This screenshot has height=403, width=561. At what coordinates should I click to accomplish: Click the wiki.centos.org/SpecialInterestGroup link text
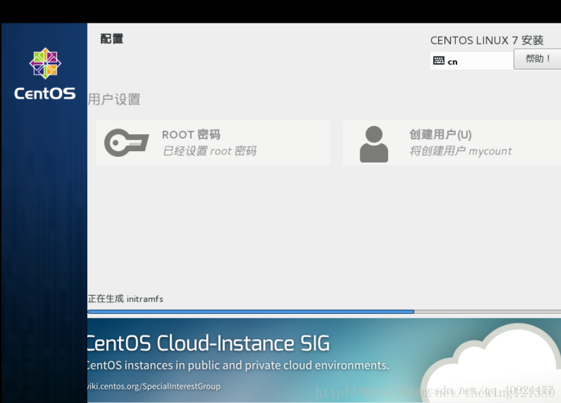[154, 386]
